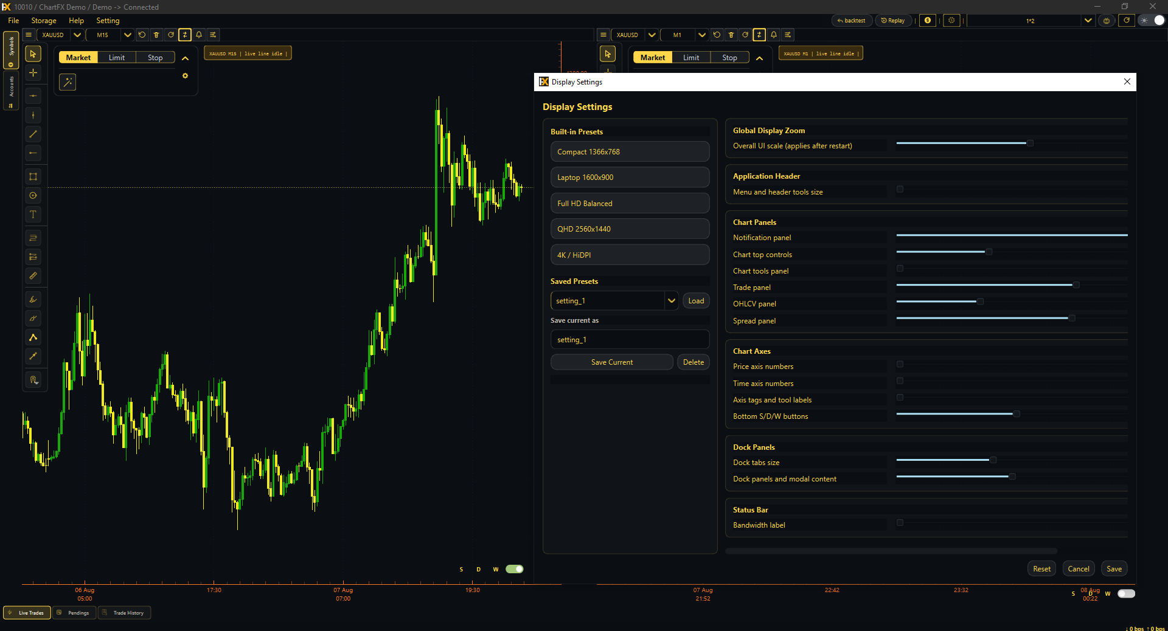Click the alert bell icon in left chart toolbar
The height and width of the screenshot is (631, 1168).
(199, 35)
